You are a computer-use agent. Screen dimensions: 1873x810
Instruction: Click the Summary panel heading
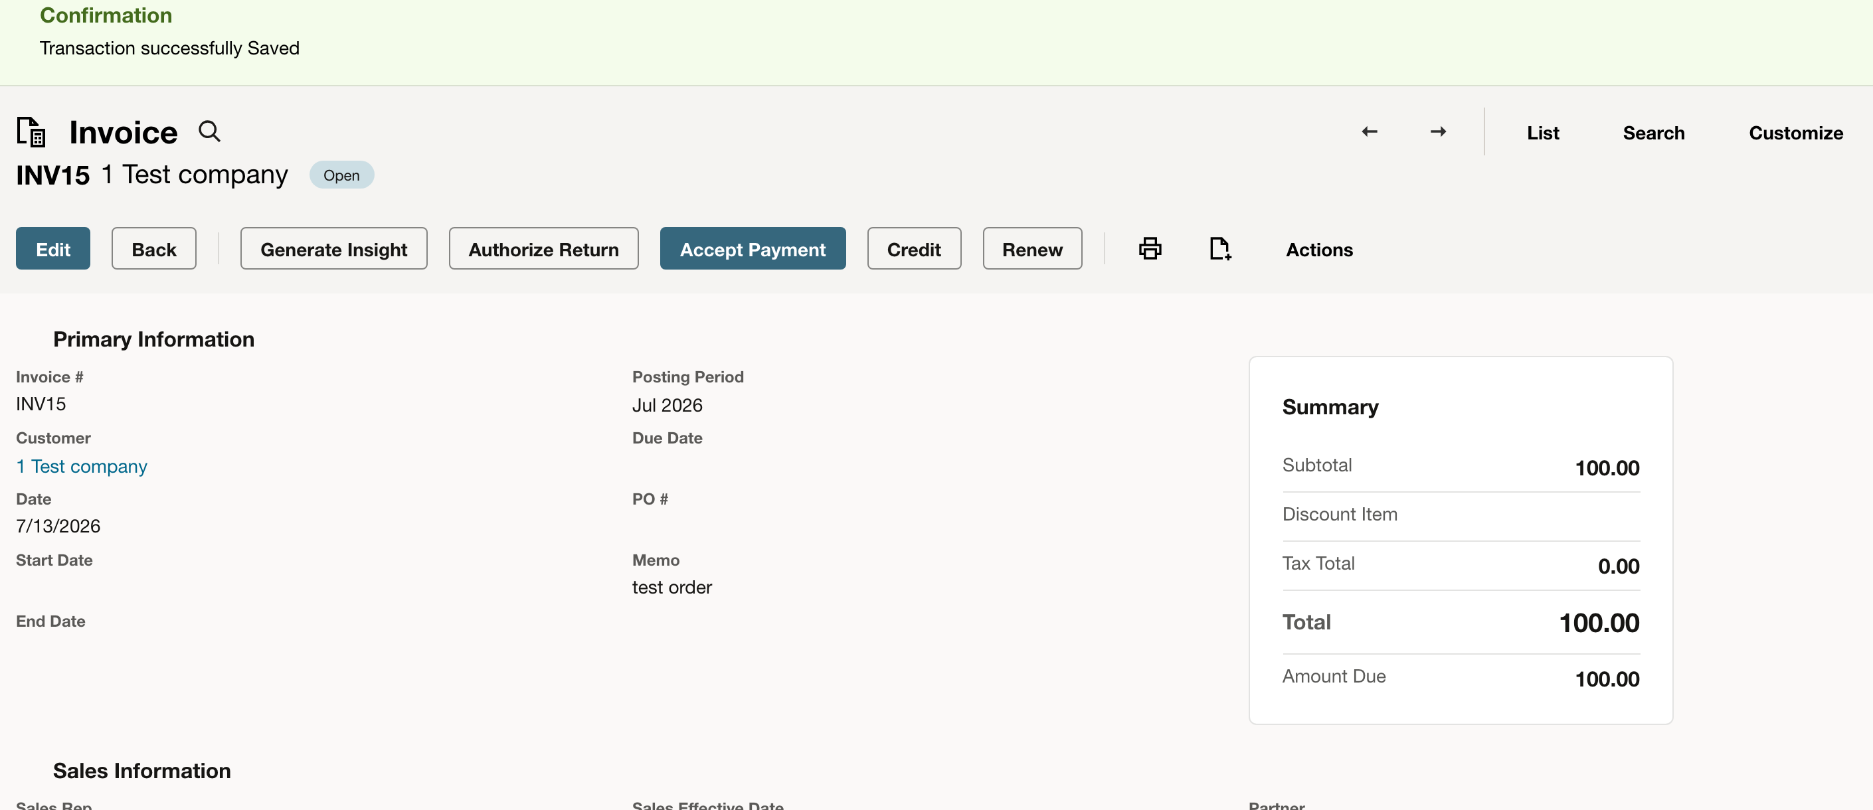click(1329, 406)
